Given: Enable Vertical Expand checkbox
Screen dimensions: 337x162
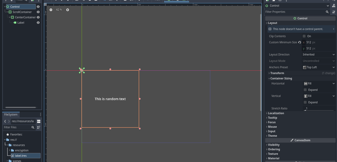Looking at the screenshot, I should tap(305, 102).
